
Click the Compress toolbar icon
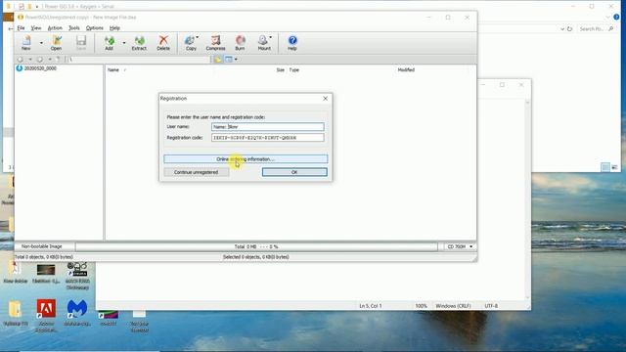pos(215,43)
